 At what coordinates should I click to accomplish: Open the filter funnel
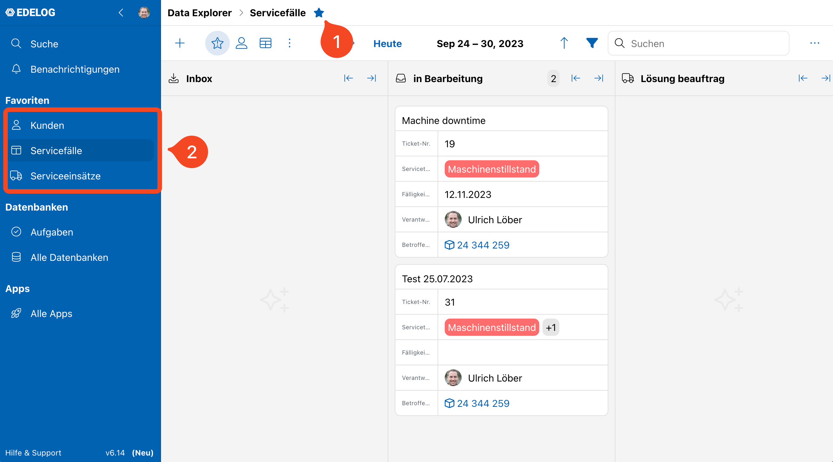[x=592, y=43]
